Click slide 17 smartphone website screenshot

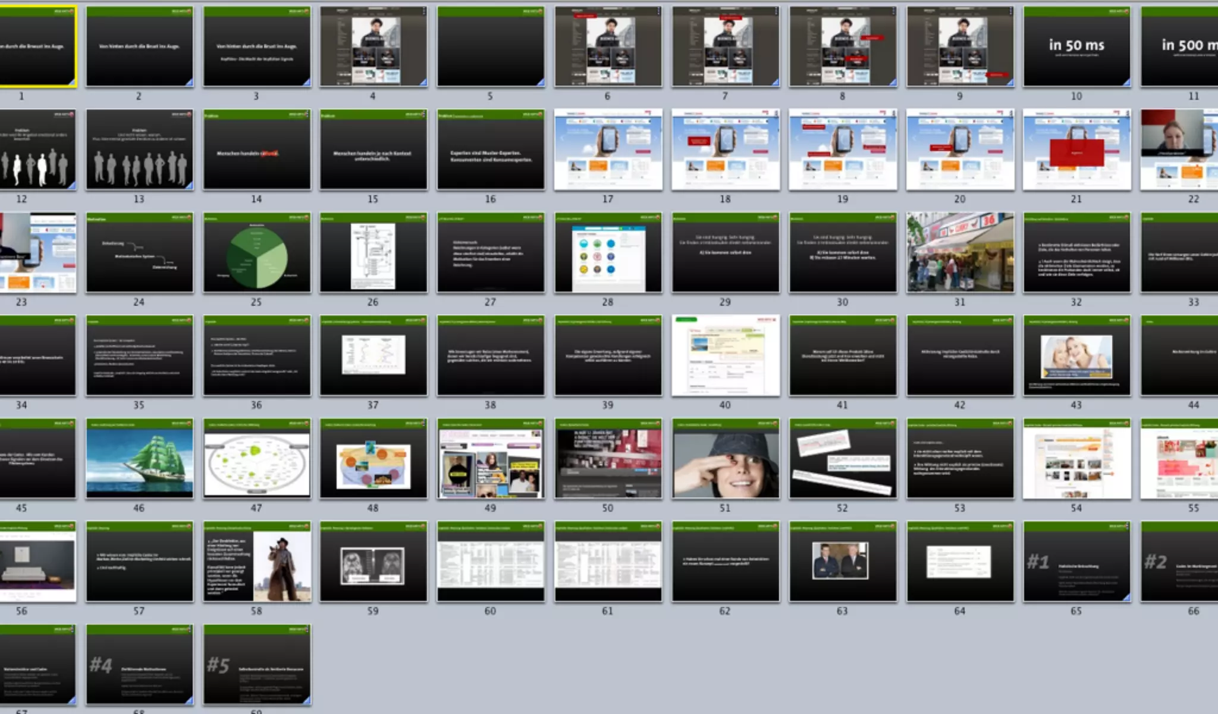pyautogui.click(x=608, y=149)
